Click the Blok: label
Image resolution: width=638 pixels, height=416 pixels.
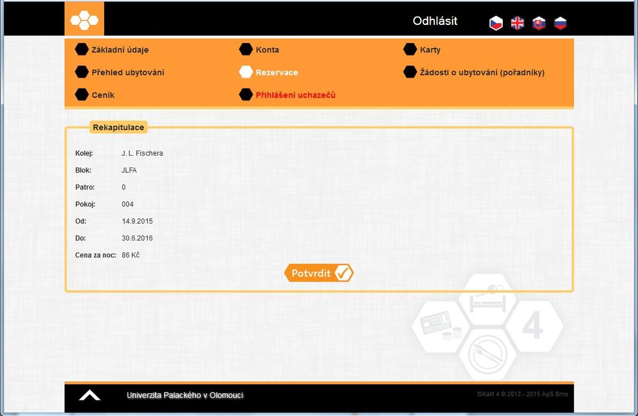pos(83,171)
